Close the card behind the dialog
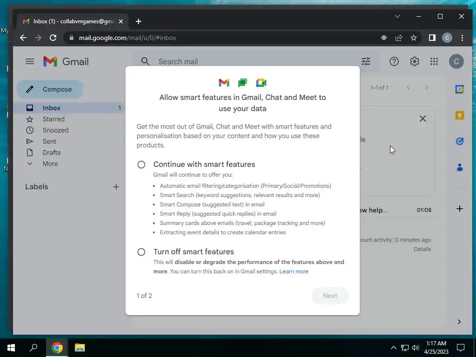 (x=423, y=119)
